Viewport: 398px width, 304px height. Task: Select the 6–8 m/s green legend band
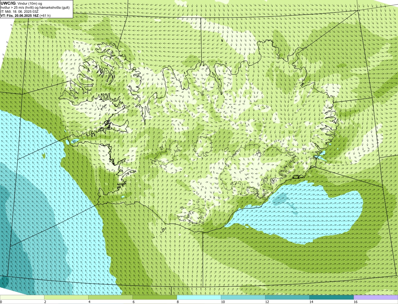[x=155, y=297]
